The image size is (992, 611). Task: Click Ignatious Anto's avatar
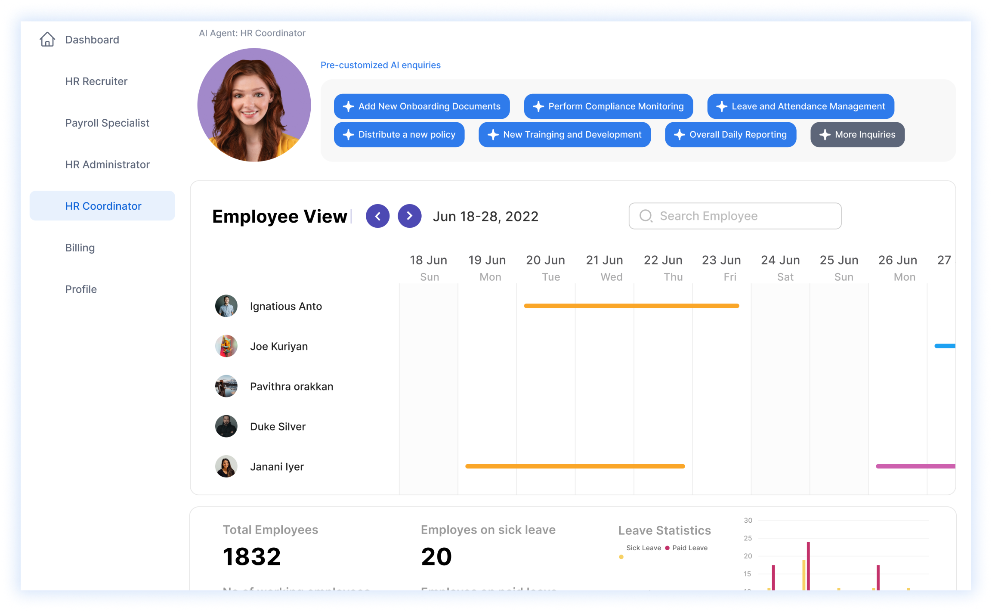pos(226,306)
